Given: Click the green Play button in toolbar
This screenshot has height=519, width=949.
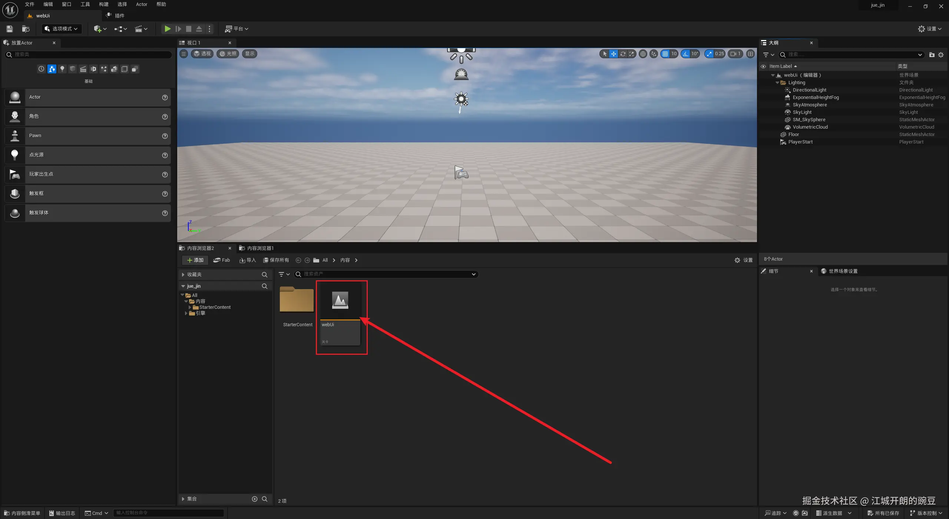Looking at the screenshot, I should tap(168, 29).
